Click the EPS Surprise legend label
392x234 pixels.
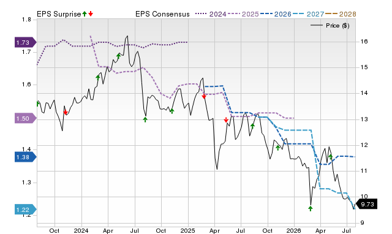click(59, 14)
